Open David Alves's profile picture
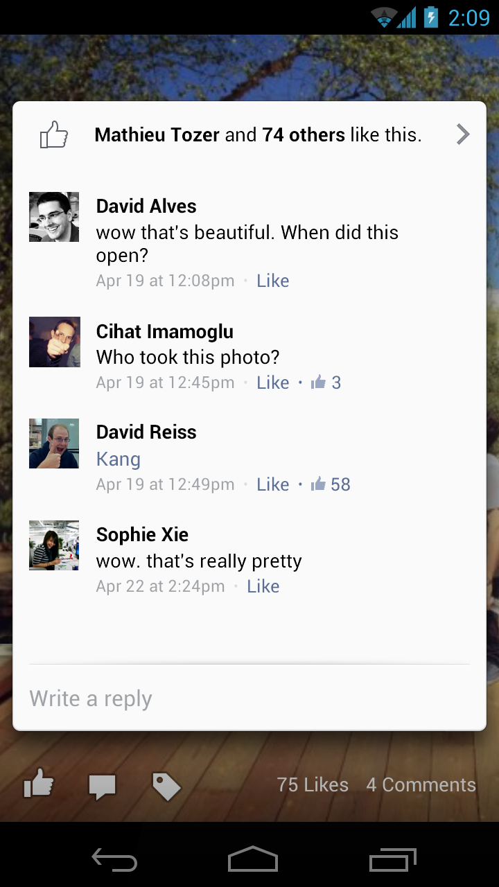 [x=54, y=217]
